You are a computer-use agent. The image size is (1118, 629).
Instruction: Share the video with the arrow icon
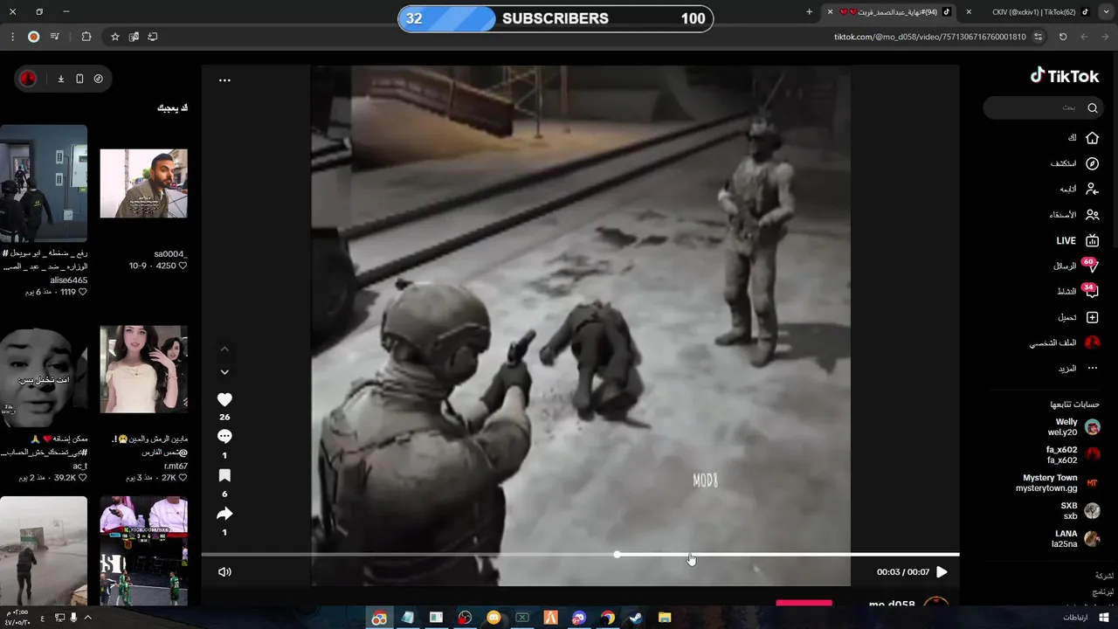coord(224,514)
